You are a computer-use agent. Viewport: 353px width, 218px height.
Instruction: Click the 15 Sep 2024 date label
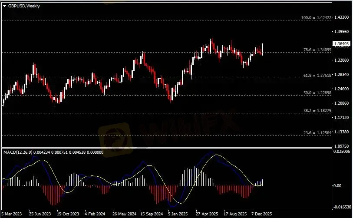pos(152,214)
